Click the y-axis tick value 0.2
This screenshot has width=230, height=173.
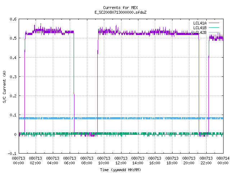13,96
